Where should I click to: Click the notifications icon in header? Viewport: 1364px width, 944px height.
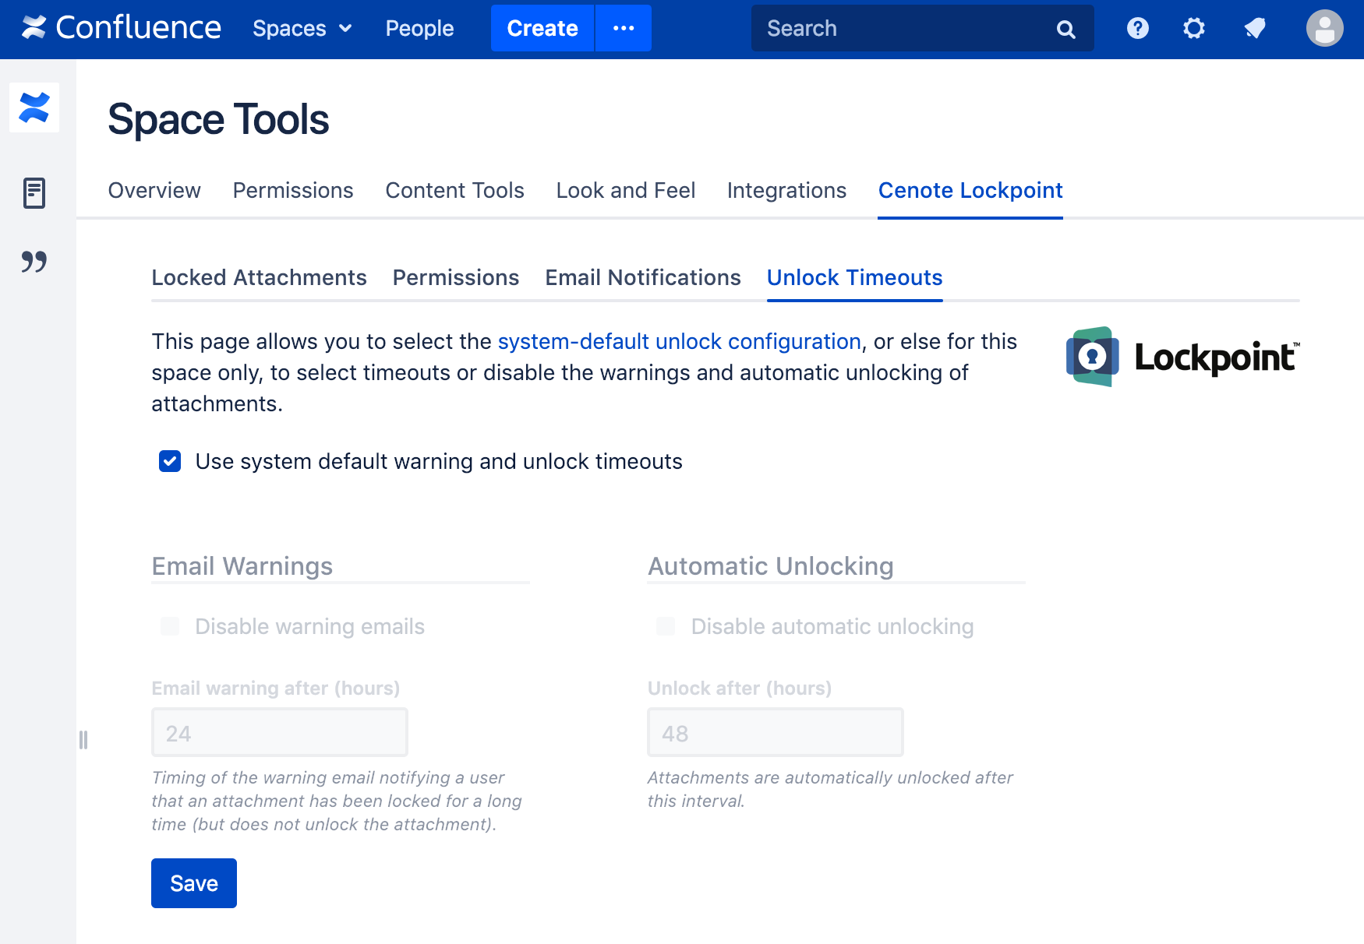coord(1254,29)
